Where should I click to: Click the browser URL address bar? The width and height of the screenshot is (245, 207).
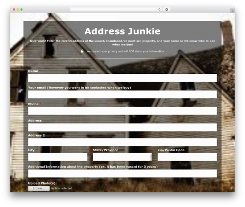pos(116,10)
